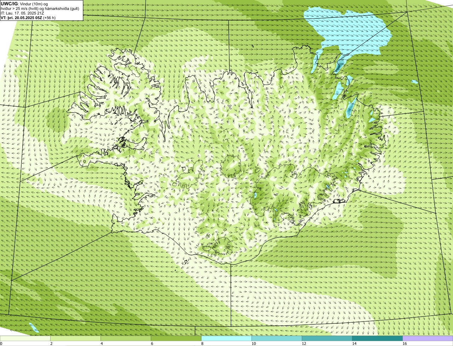Click the legend scale label "10"
Image resolution: width=453 pixels, height=346 pixels.
tap(253, 344)
